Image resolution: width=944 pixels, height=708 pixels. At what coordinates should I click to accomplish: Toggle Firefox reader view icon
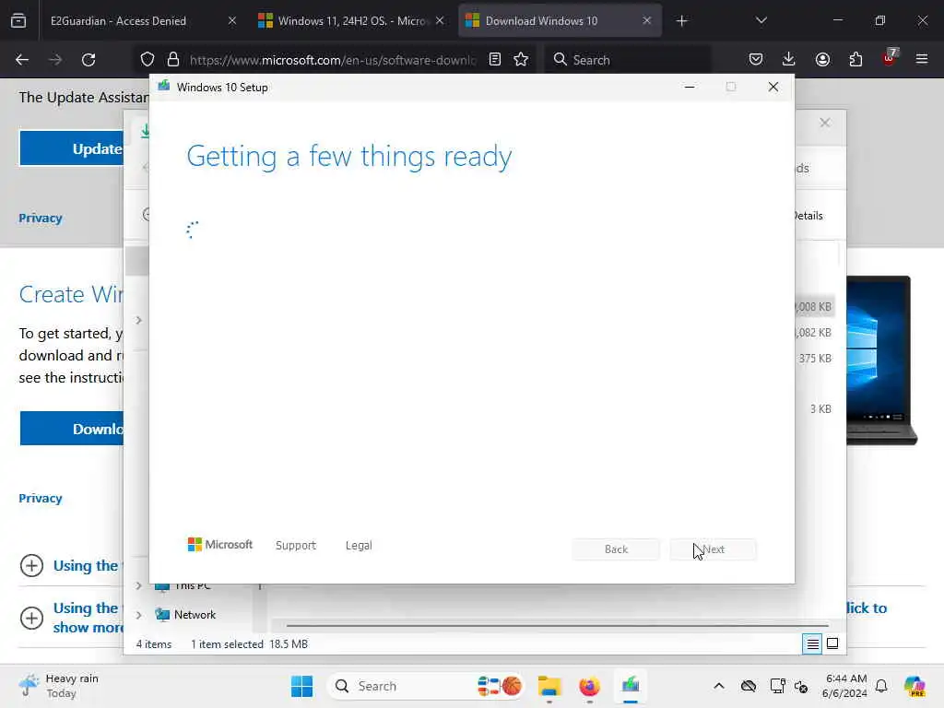(495, 60)
